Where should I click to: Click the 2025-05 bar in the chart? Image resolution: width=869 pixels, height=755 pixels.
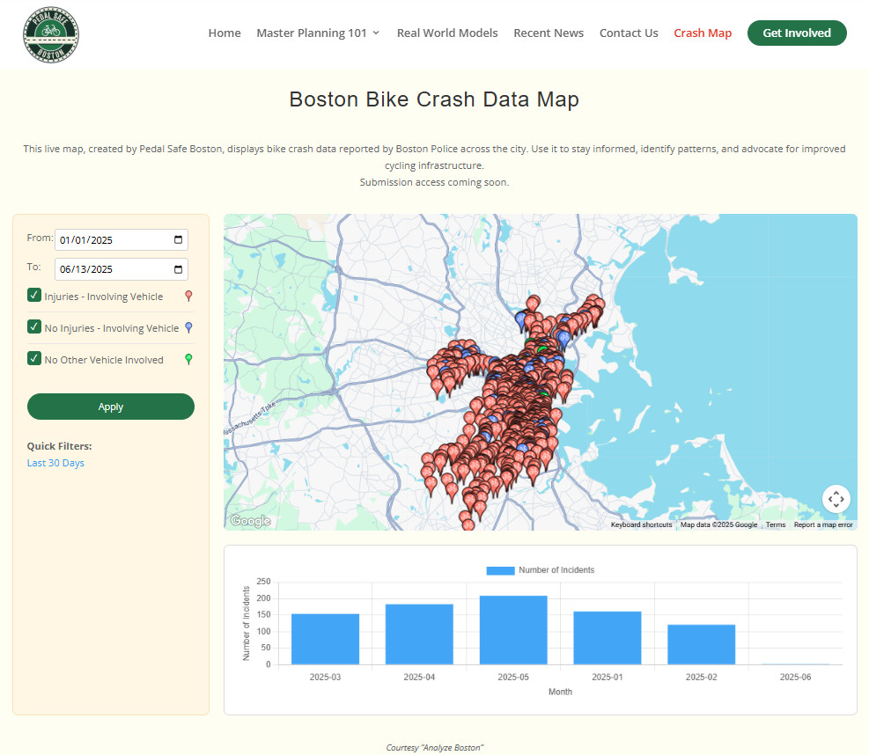(513, 630)
